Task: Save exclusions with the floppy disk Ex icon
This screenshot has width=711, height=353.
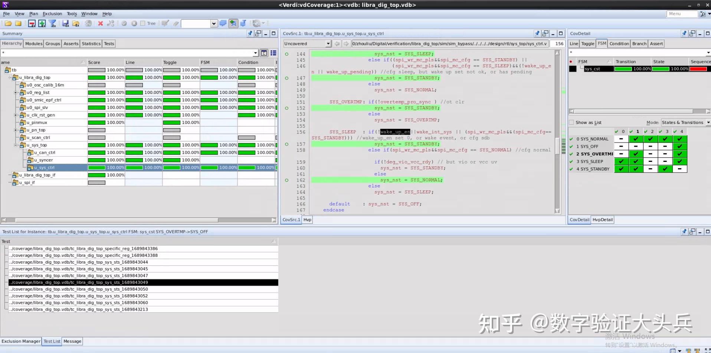Action: click(x=66, y=23)
